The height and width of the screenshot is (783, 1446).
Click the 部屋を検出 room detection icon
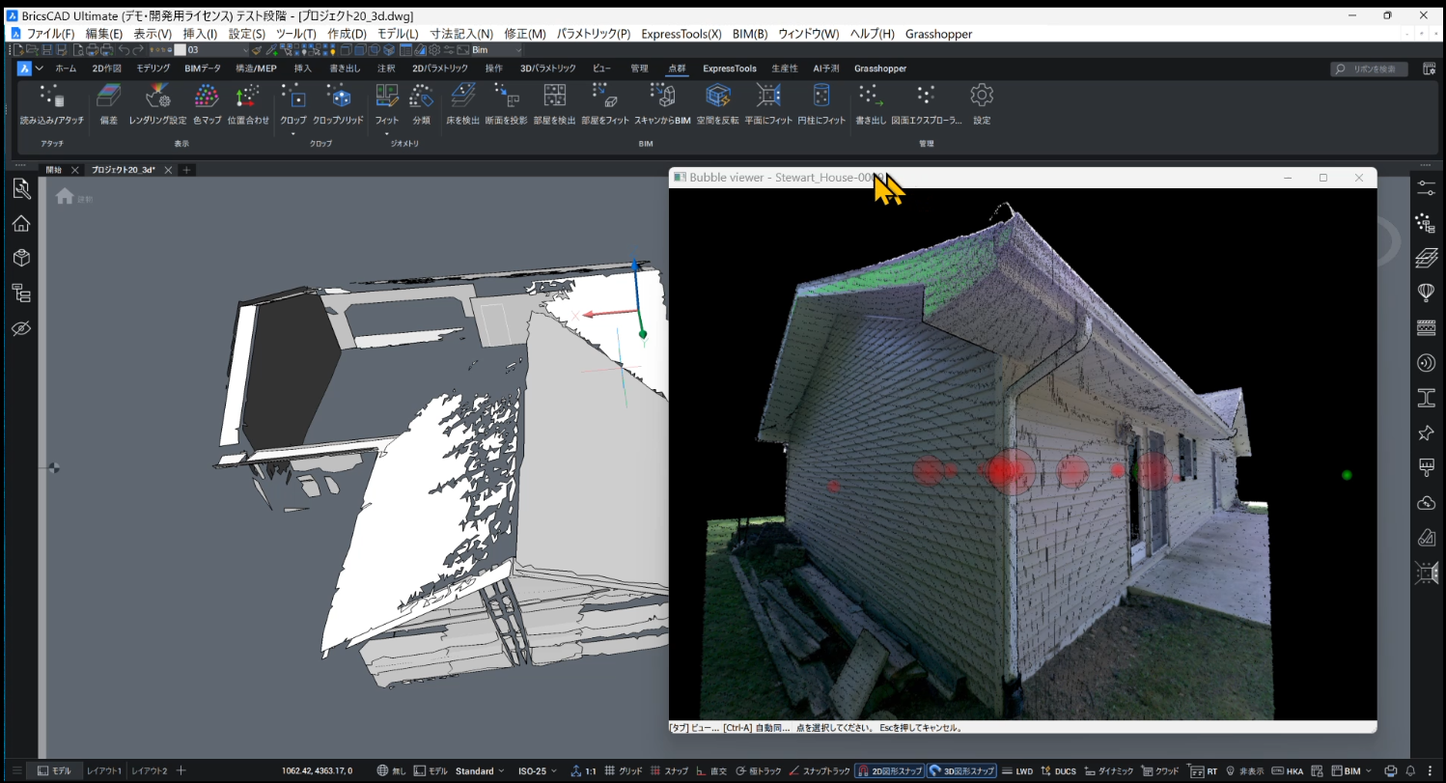[x=554, y=97]
